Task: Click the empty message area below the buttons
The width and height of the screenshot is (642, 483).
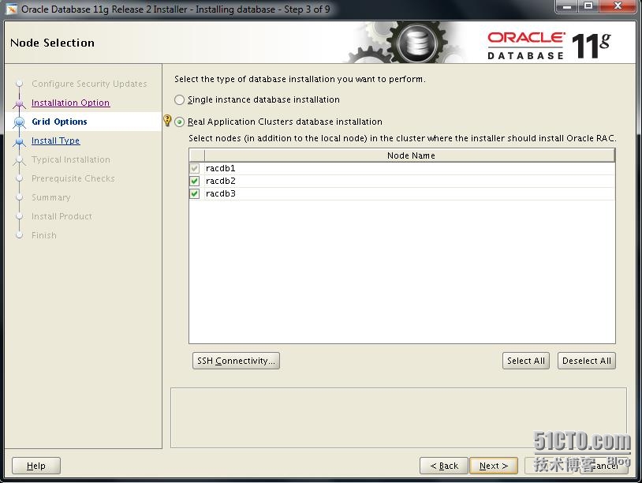Action: (x=398, y=417)
